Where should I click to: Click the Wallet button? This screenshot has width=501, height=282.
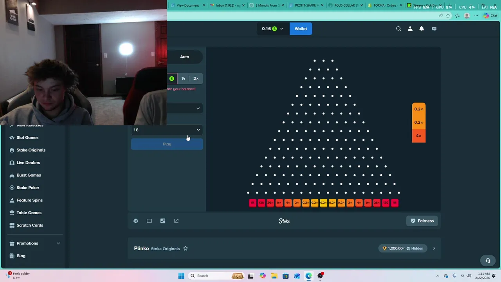tap(301, 29)
